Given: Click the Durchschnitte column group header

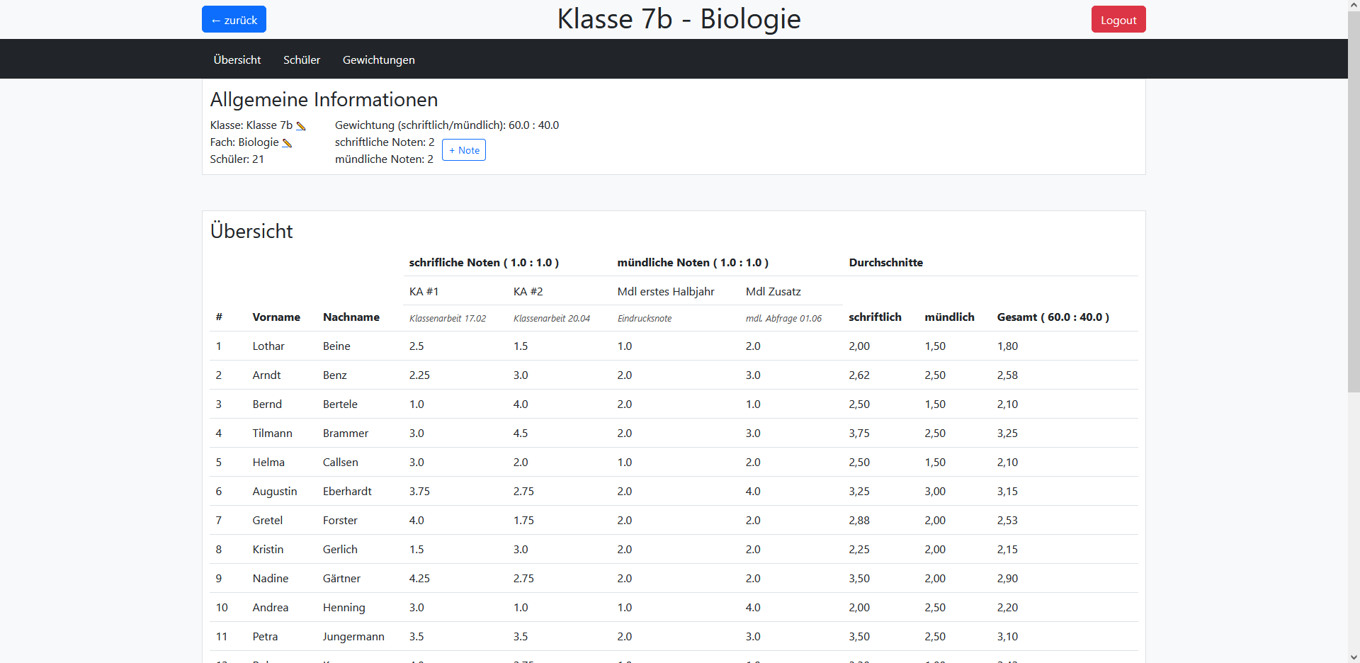Looking at the screenshot, I should pyautogui.click(x=885, y=262).
